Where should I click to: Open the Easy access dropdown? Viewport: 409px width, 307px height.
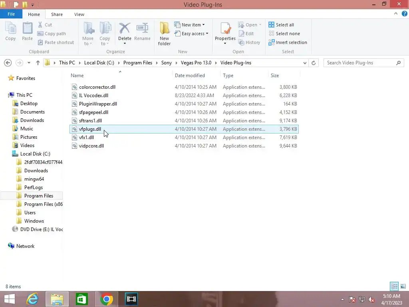point(191,34)
